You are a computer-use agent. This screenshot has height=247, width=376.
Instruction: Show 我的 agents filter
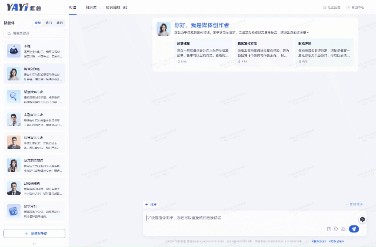pyautogui.click(x=59, y=23)
